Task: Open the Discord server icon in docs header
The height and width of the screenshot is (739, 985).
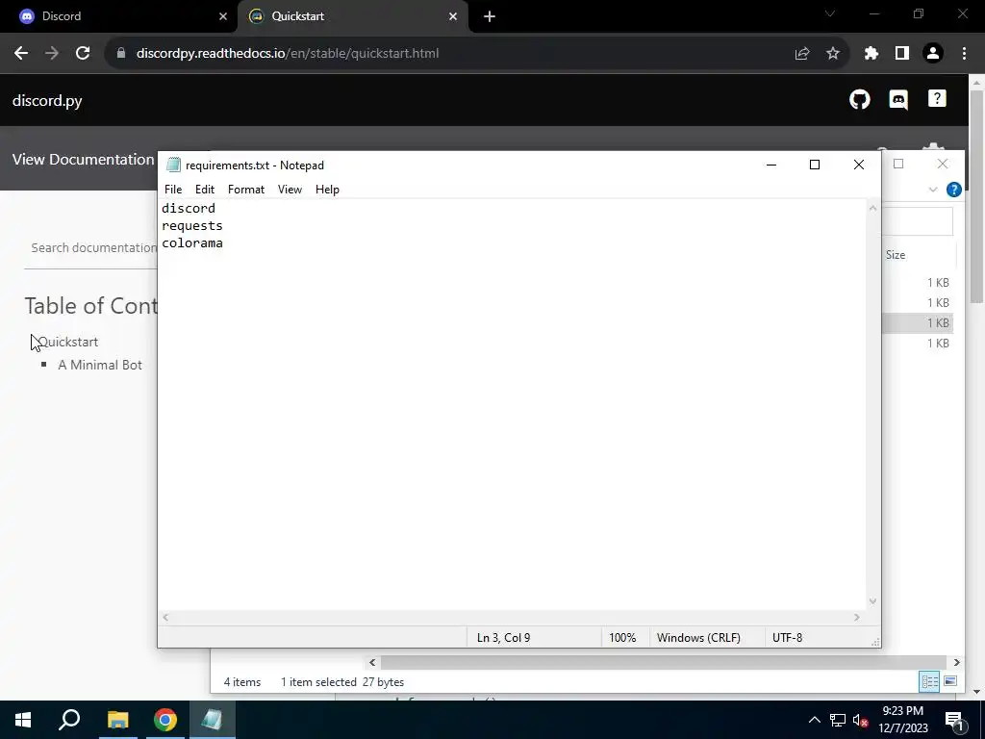Action: tap(898, 99)
